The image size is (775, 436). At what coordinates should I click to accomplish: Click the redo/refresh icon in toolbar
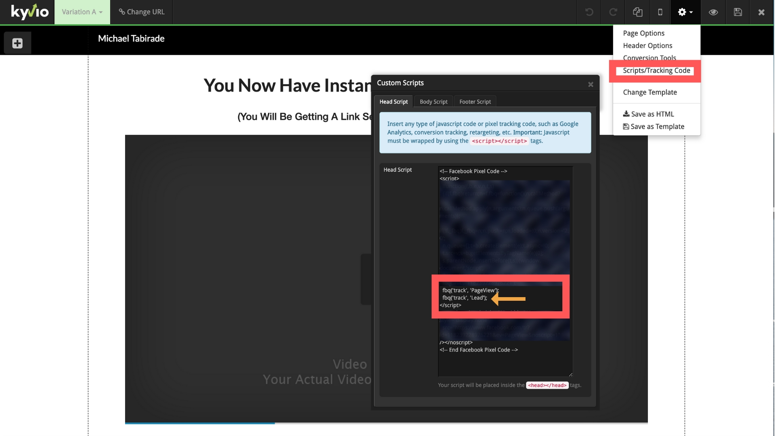[x=613, y=12]
